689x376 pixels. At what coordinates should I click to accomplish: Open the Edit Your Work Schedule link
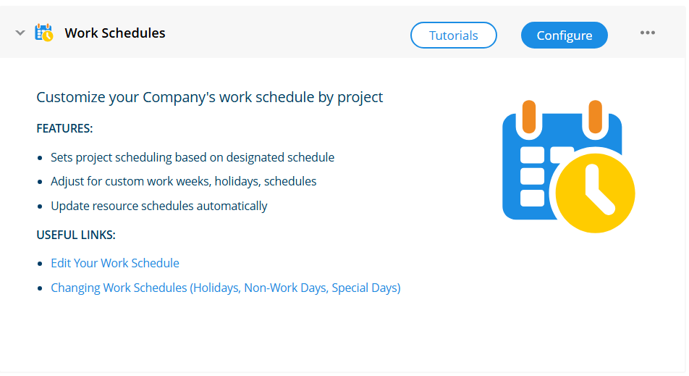click(115, 263)
